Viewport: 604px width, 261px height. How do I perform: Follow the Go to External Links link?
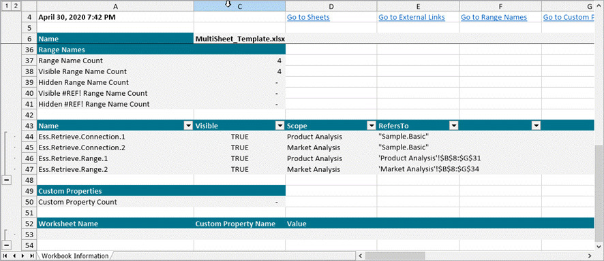click(412, 17)
